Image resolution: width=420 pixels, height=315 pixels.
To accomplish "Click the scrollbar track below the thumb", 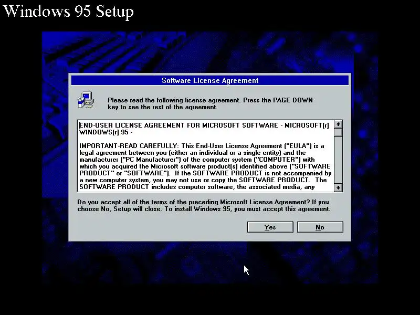I will tap(338, 160).
